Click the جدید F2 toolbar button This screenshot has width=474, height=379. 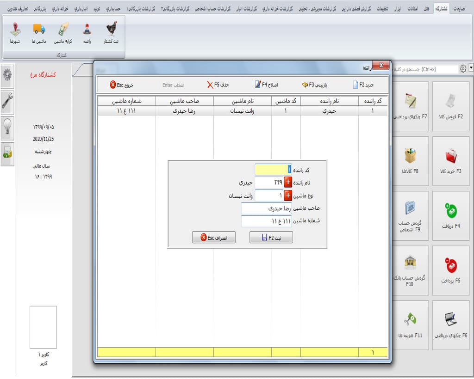point(363,85)
